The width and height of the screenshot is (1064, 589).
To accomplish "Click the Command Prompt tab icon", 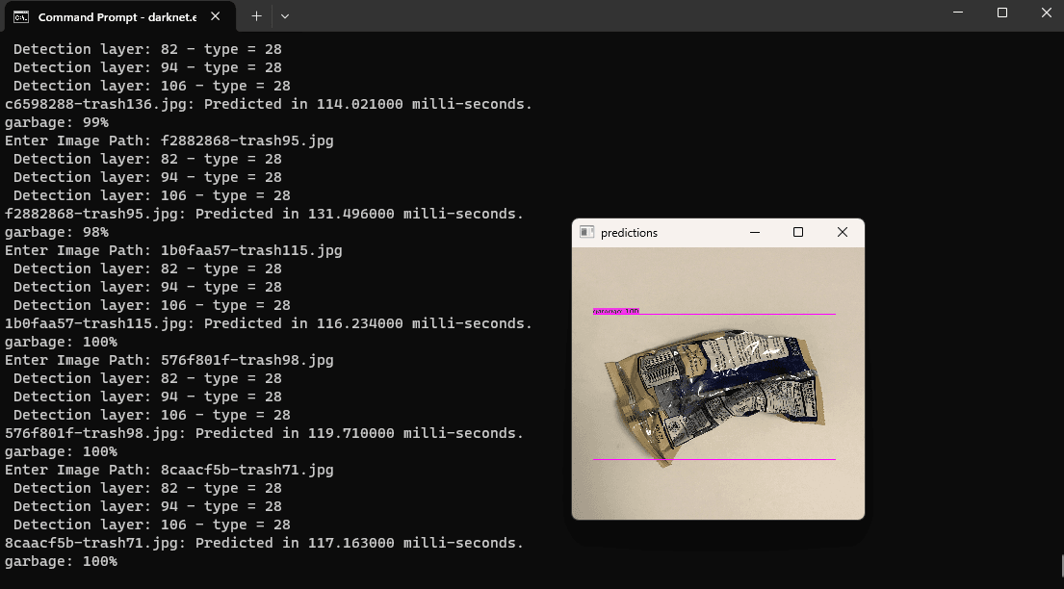I will pos(21,17).
